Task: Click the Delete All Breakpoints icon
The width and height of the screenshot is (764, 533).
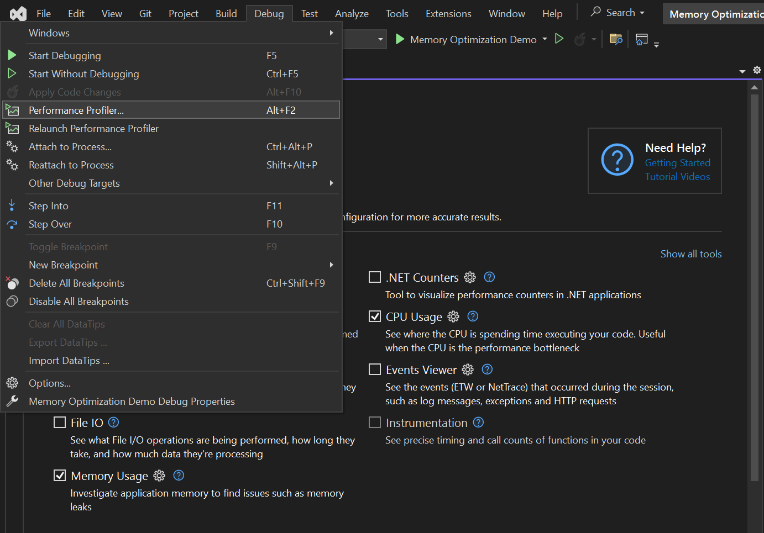Action: click(12, 283)
